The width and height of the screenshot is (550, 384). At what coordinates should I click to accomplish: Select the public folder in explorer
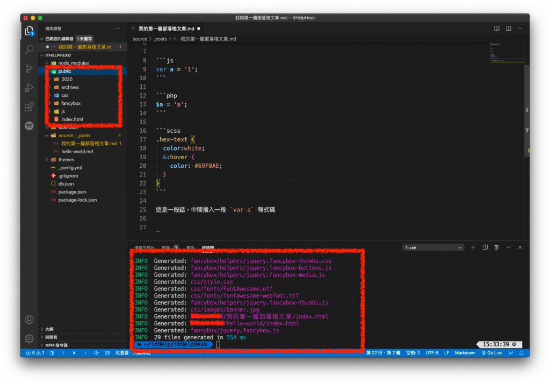(82, 72)
